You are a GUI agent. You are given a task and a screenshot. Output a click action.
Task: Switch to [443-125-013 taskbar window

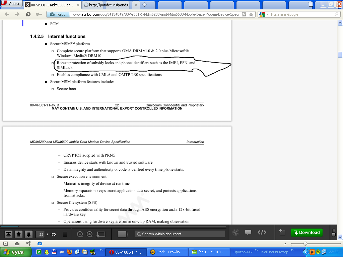tap(209, 252)
